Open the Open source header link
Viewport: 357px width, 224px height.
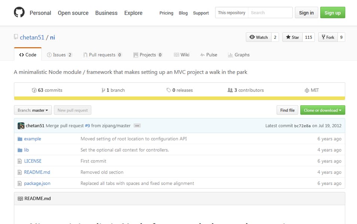tap(73, 13)
